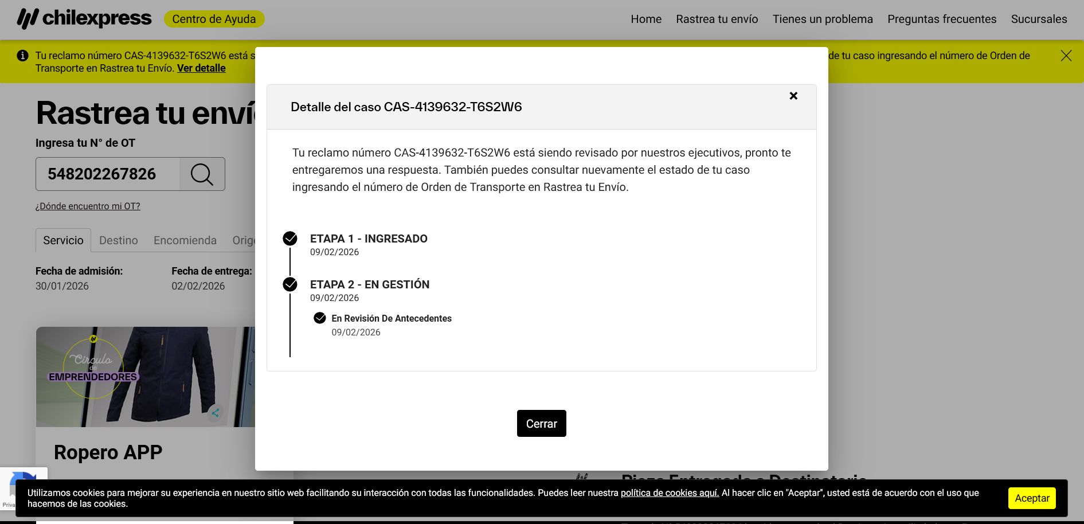Close the case detail modal with X
The height and width of the screenshot is (524, 1084).
point(793,96)
